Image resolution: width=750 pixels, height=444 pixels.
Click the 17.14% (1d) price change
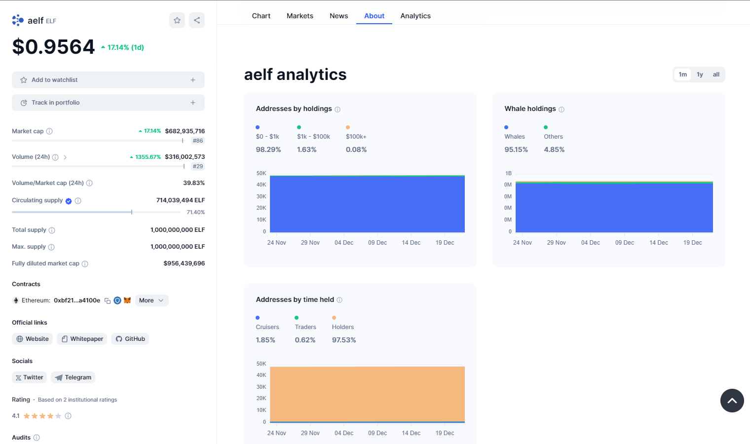coord(122,47)
